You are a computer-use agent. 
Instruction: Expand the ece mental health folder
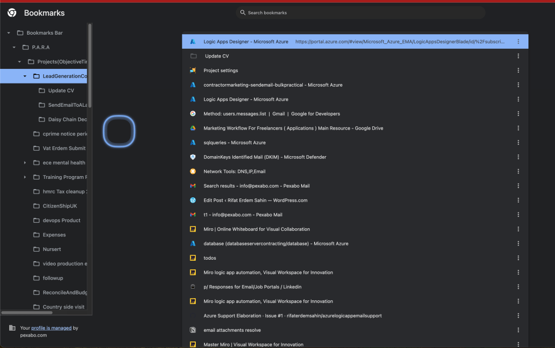click(x=25, y=163)
